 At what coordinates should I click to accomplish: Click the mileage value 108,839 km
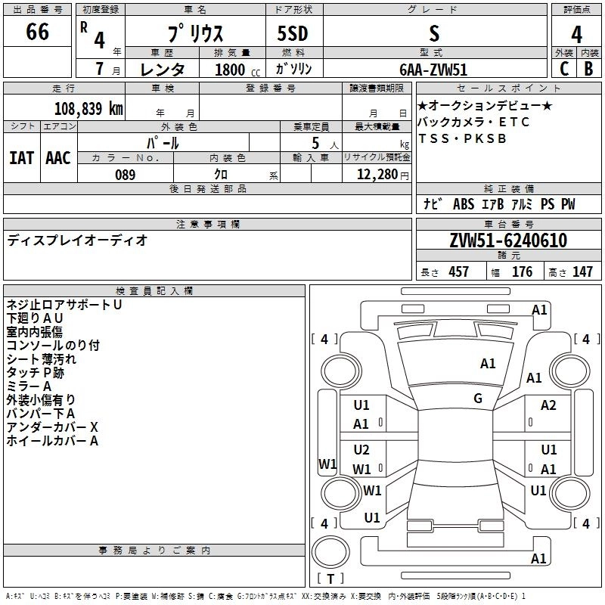[88, 107]
